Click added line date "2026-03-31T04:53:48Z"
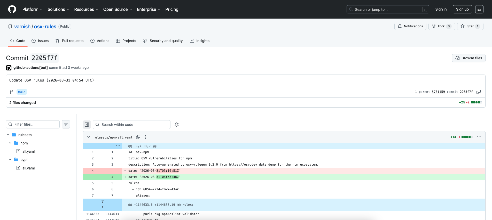 coord(284,177)
